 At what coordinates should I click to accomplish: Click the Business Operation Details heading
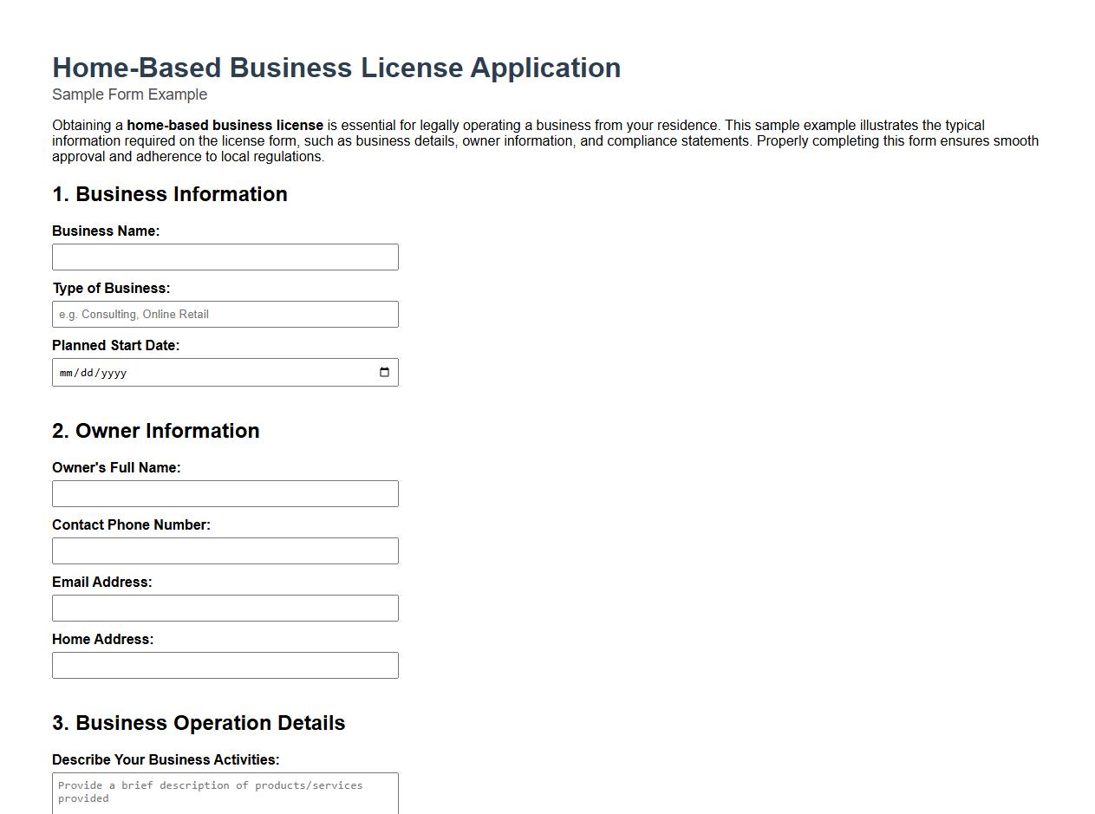199,723
